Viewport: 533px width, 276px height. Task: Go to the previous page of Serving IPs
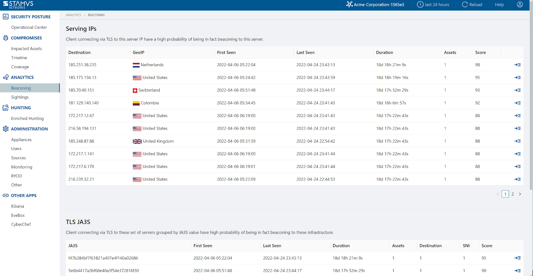pos(498,194)
